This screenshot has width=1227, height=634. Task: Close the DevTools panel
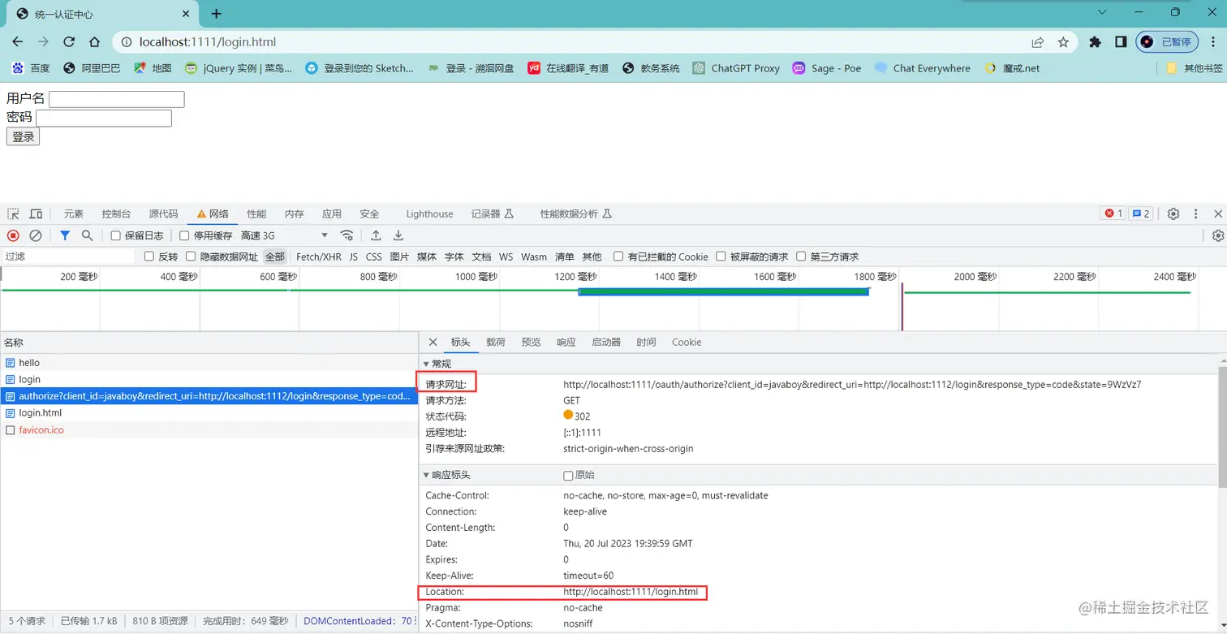tap(1218, 213)
